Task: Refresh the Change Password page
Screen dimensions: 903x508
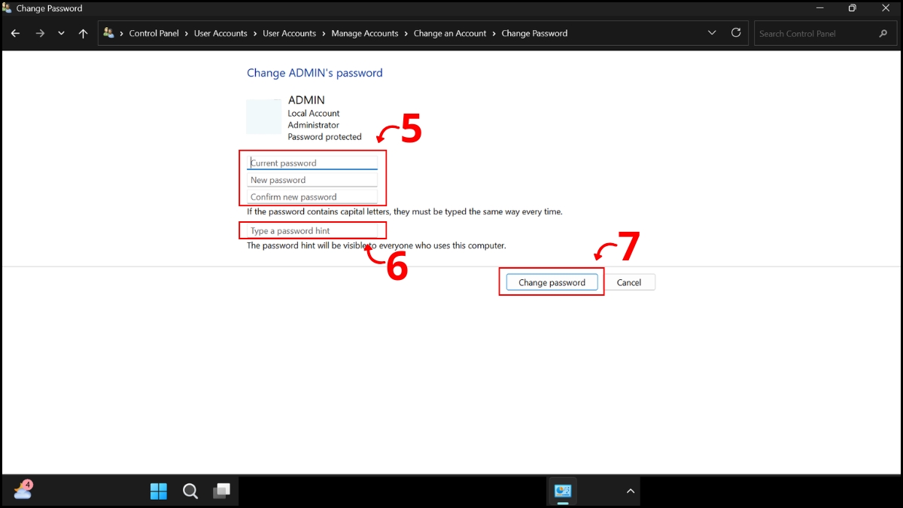Action: pos(735,33)
